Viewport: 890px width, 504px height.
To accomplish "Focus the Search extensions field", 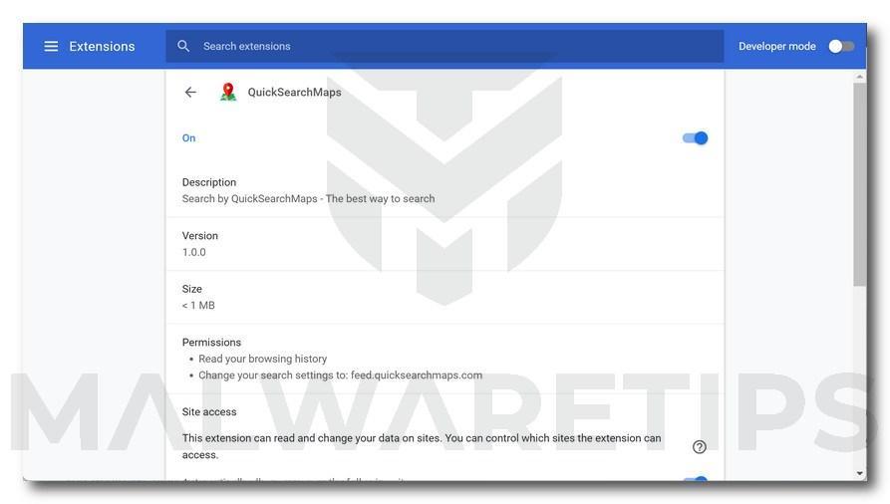I will [445, 46].
